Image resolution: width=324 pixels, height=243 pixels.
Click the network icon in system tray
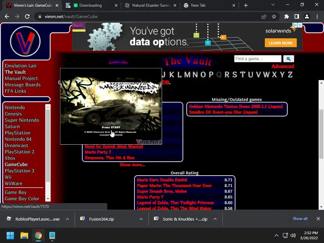[x=285, y=235]
